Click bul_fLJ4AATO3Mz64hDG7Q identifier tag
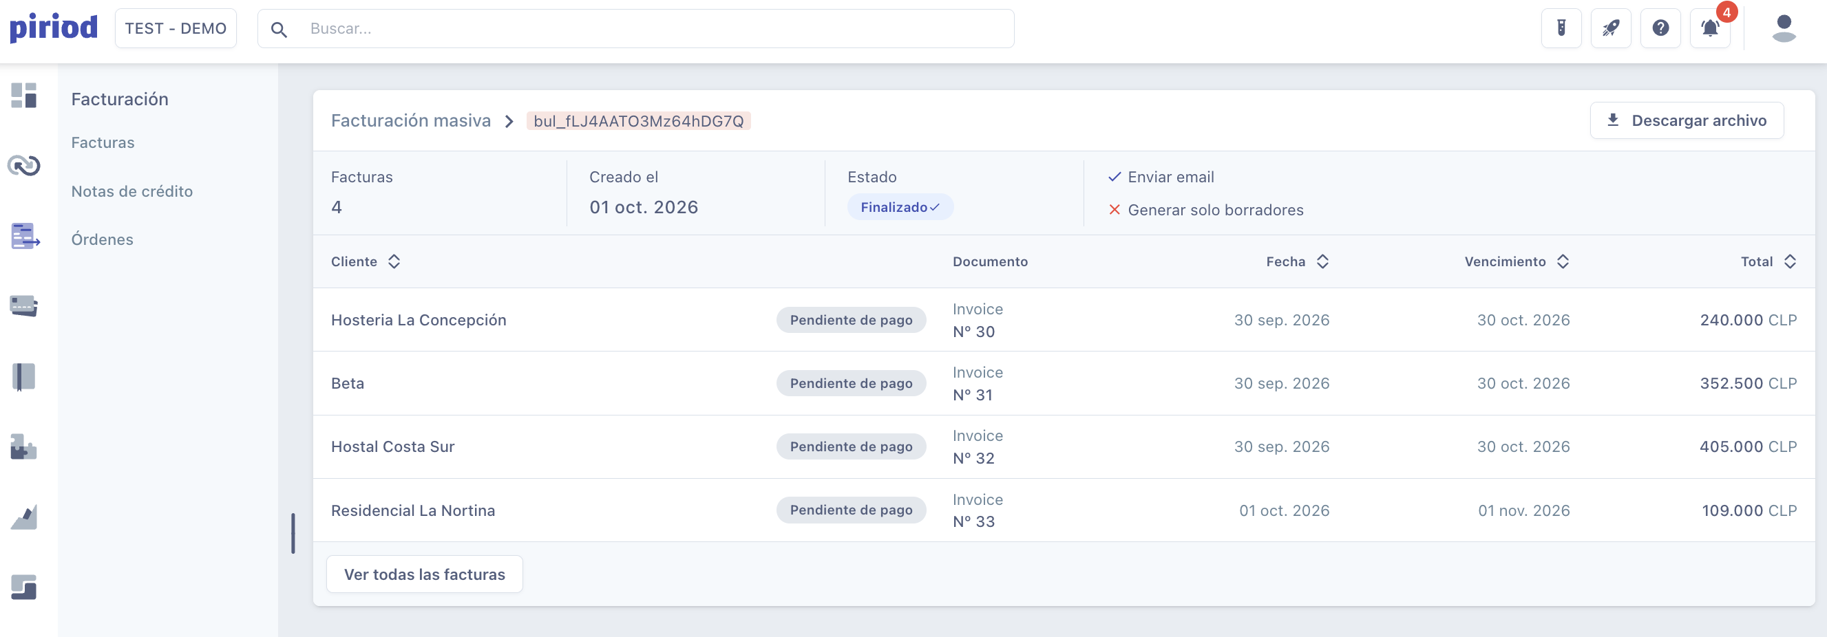This screenshot has height=637, width=1827. point(638,121)
